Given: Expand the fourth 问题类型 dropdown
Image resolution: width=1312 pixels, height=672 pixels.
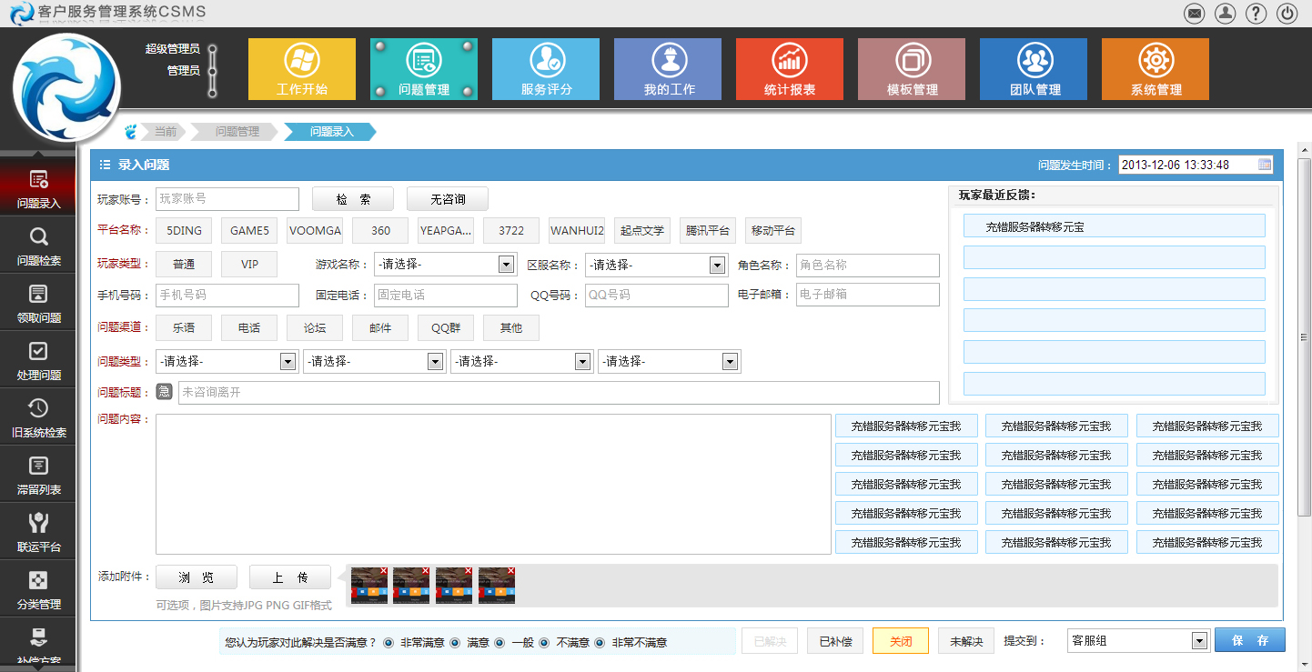Looking at the screenshot, I should [669, 361].
